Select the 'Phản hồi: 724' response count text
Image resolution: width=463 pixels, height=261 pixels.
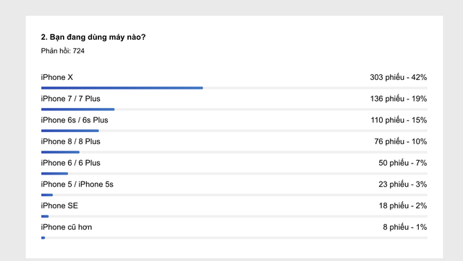[x=63, y=51]
